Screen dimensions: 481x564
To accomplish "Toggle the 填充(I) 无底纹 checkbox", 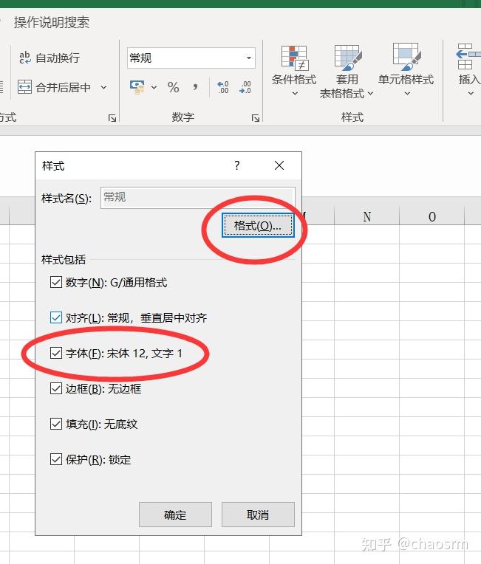I will pos(56,424).
